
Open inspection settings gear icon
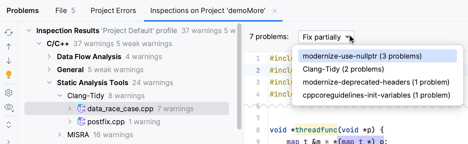coord(9,93)
